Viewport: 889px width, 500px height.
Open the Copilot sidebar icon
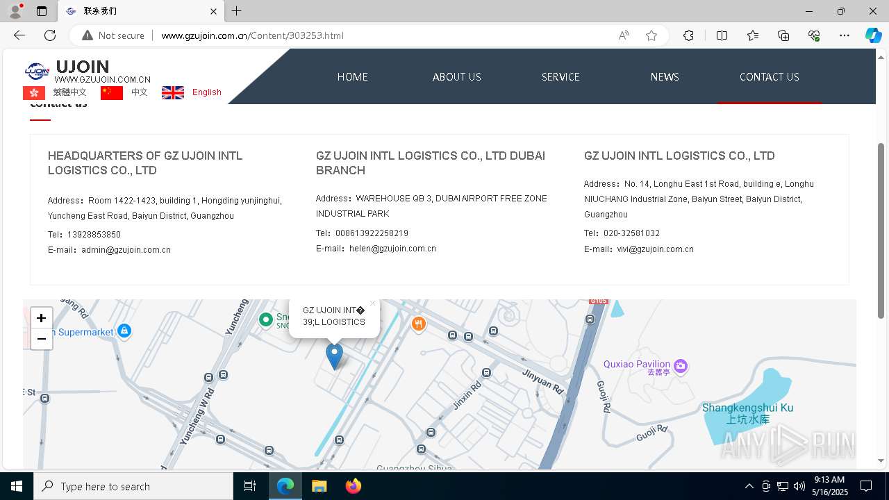[x=873, y=35]
